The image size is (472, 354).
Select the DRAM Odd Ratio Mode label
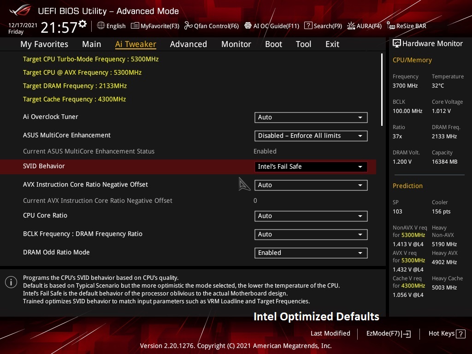coord(56,252)
